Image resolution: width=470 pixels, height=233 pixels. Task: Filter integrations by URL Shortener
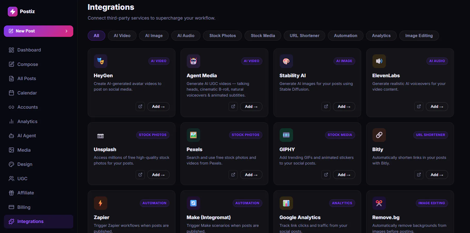coord(304,36)
